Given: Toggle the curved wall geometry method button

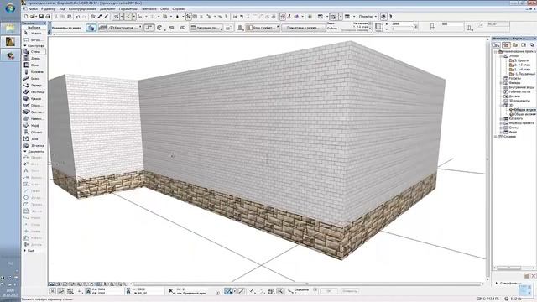Looking at the screenshot, I should pos(159,28).
